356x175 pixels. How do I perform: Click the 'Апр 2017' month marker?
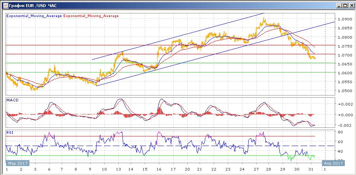[333, 163]
